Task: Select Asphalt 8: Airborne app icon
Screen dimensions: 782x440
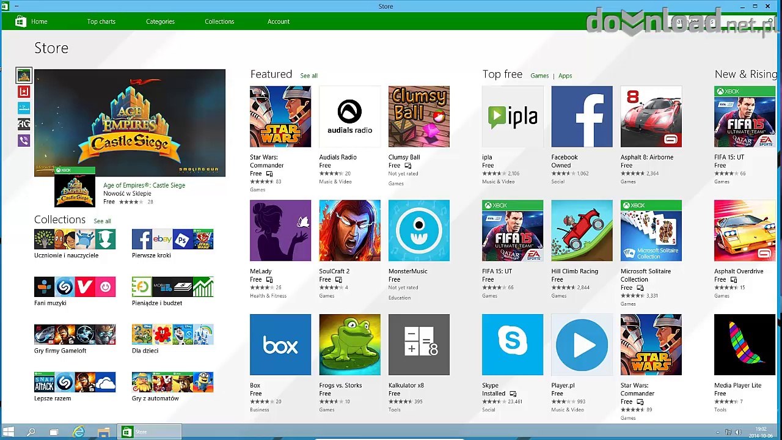Action: (651, 117)
